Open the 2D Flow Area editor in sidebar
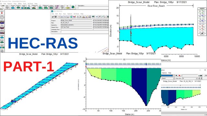This screenshot has width=207, height=116. pos(2,42)
